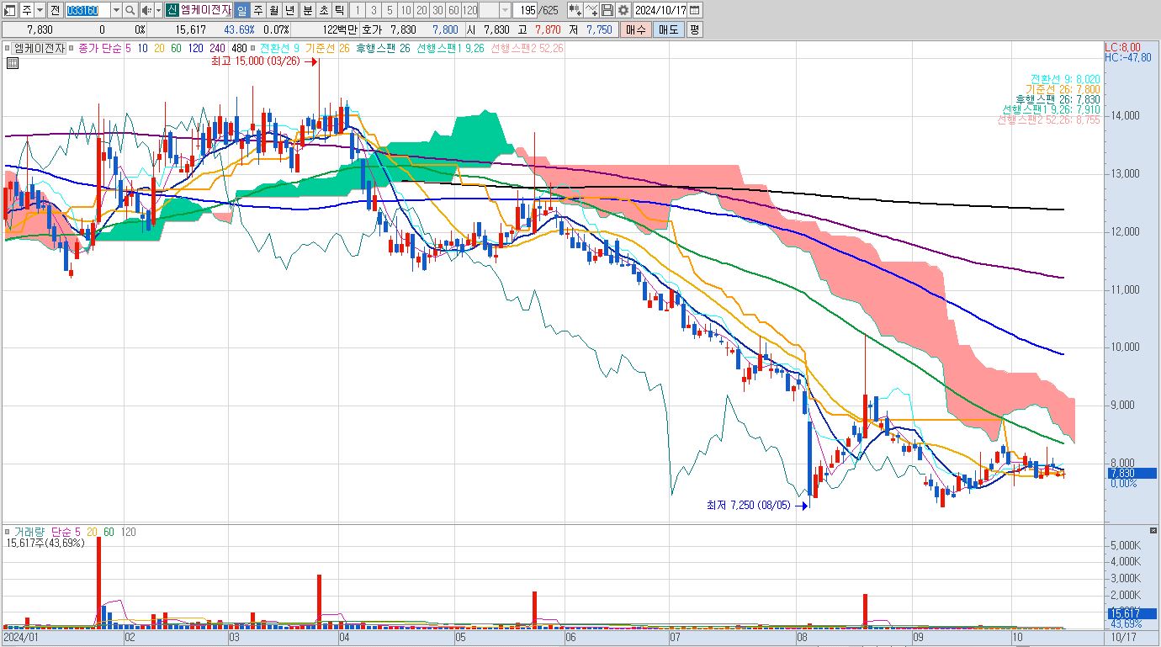Viewport: 1161px width, 647px height.
Task: Open the chart settings gear icon
Action: click(x=623, y=10)
